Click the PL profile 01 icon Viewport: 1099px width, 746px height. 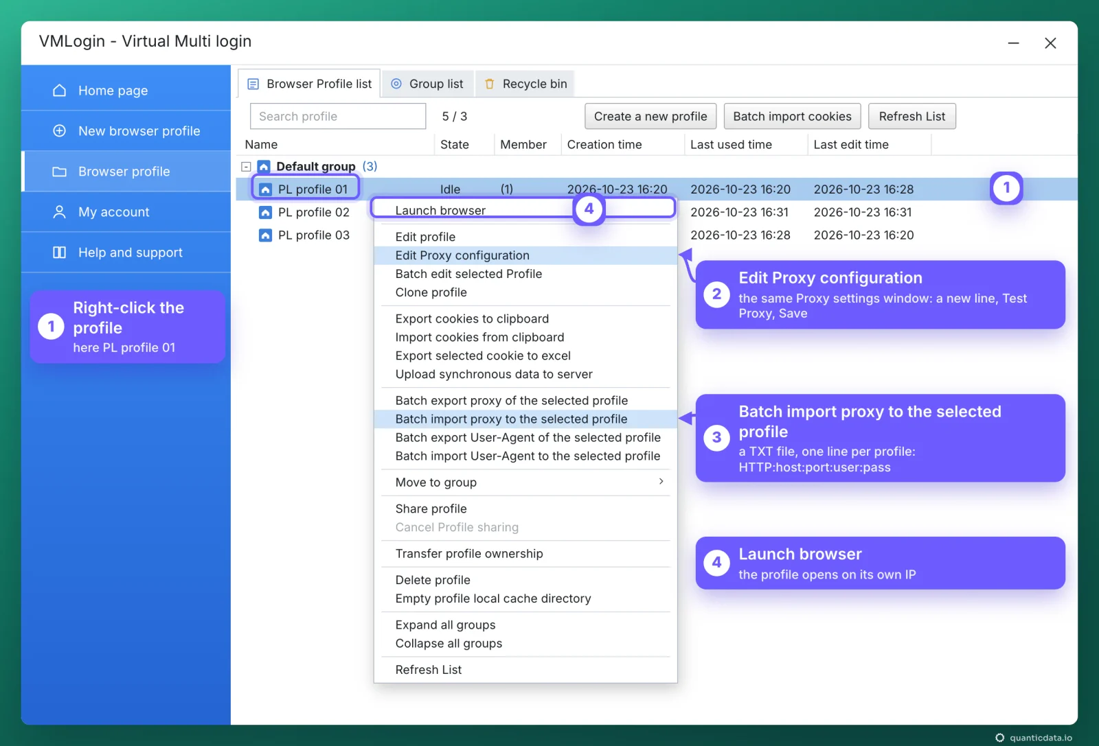265,189
